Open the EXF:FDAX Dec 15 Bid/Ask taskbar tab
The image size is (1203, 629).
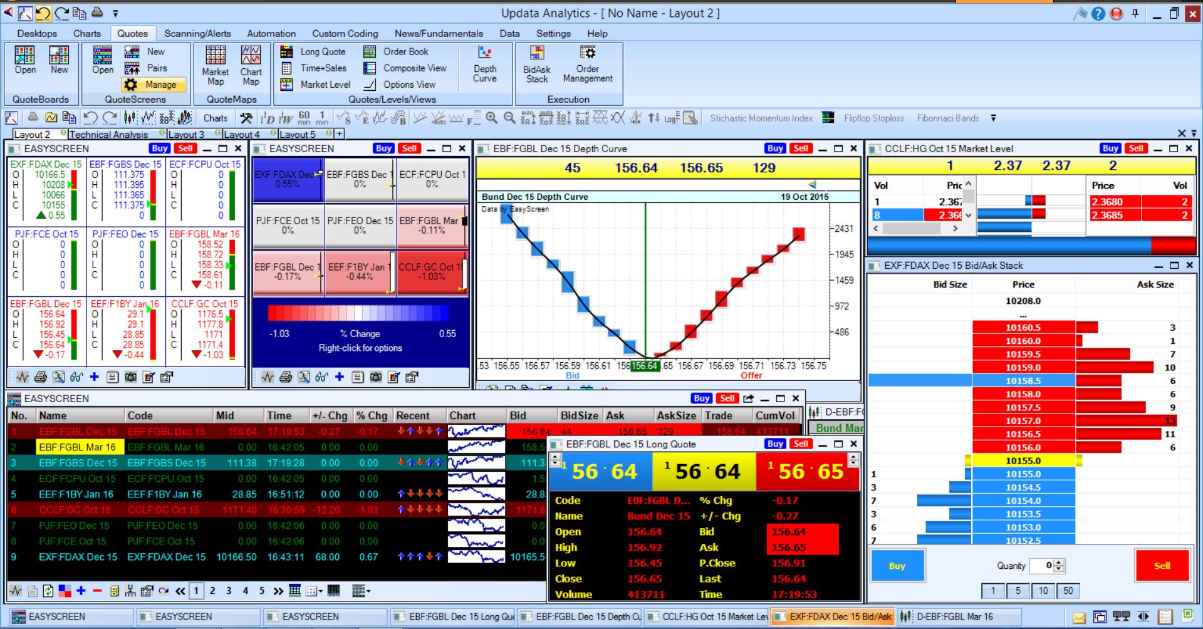[x=833, y=616]
